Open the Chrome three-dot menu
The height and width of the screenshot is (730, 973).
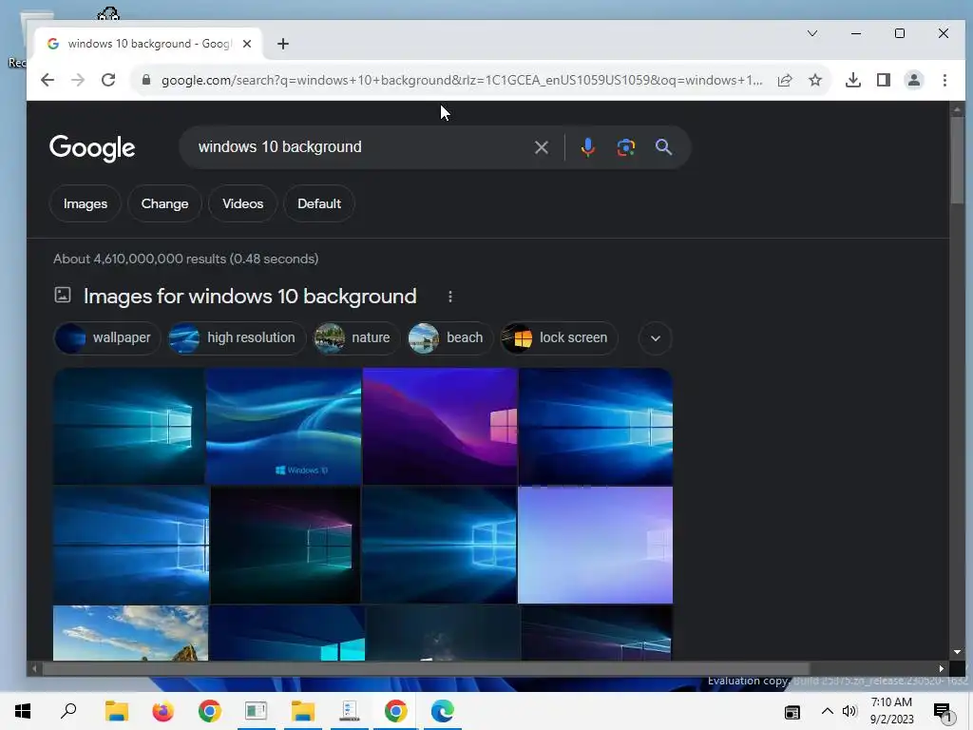(944, 80)
